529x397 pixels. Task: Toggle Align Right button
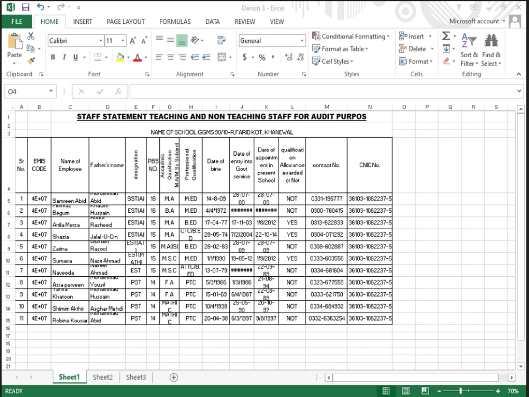(182, 57)
